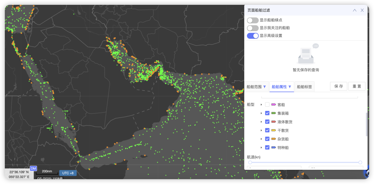This screenshot has width=374, height=184.
Task: Click the blue 特种船 ship shape icon
Action: coord(274,148)
